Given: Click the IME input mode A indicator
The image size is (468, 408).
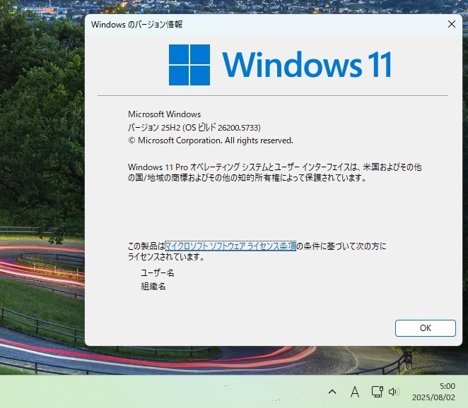Looking at the screenshot, I should 355,392.
